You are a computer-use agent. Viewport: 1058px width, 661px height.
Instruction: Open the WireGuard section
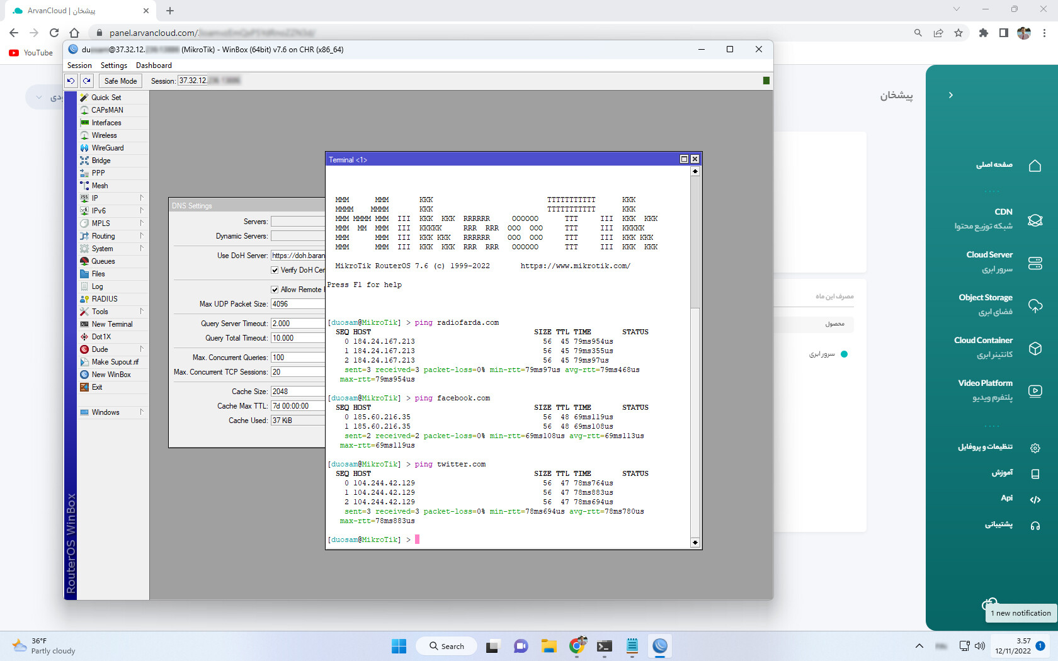(108, 148)
